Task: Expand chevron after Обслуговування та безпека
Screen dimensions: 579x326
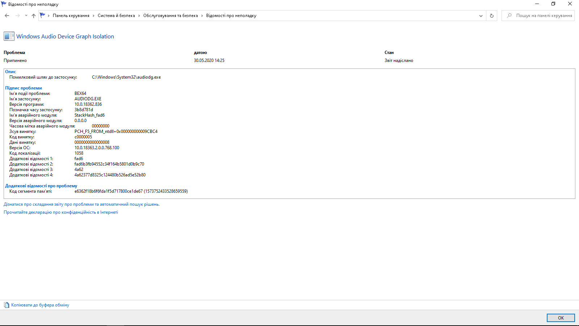Action: pos(202,16)
